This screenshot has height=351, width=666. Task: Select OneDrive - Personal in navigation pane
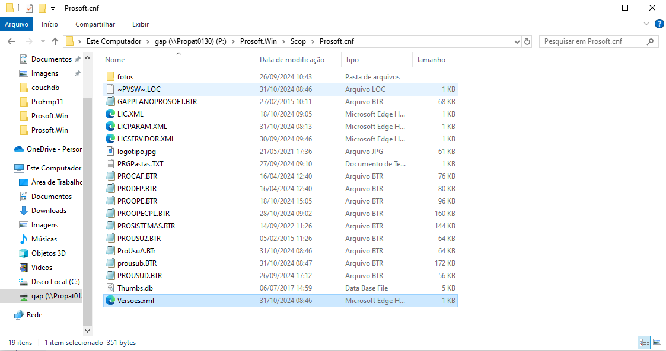[x=55, y=149]
